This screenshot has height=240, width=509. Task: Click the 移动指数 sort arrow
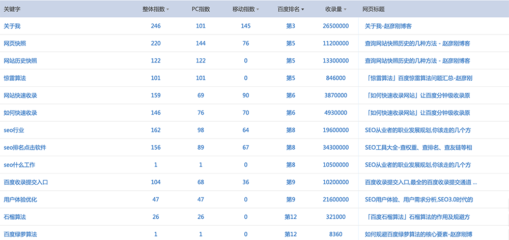coord(258,10)
